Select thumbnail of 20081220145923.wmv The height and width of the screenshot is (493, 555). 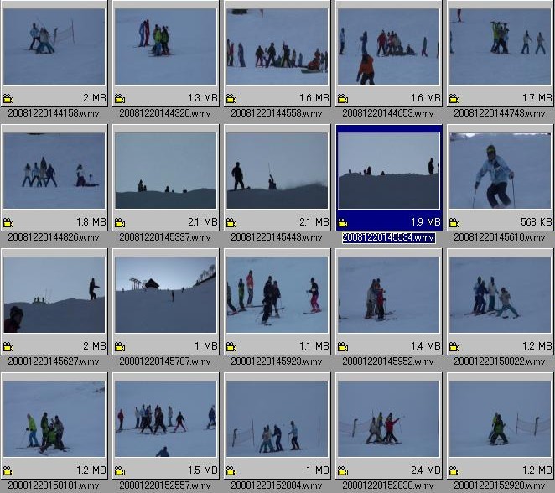277,295
